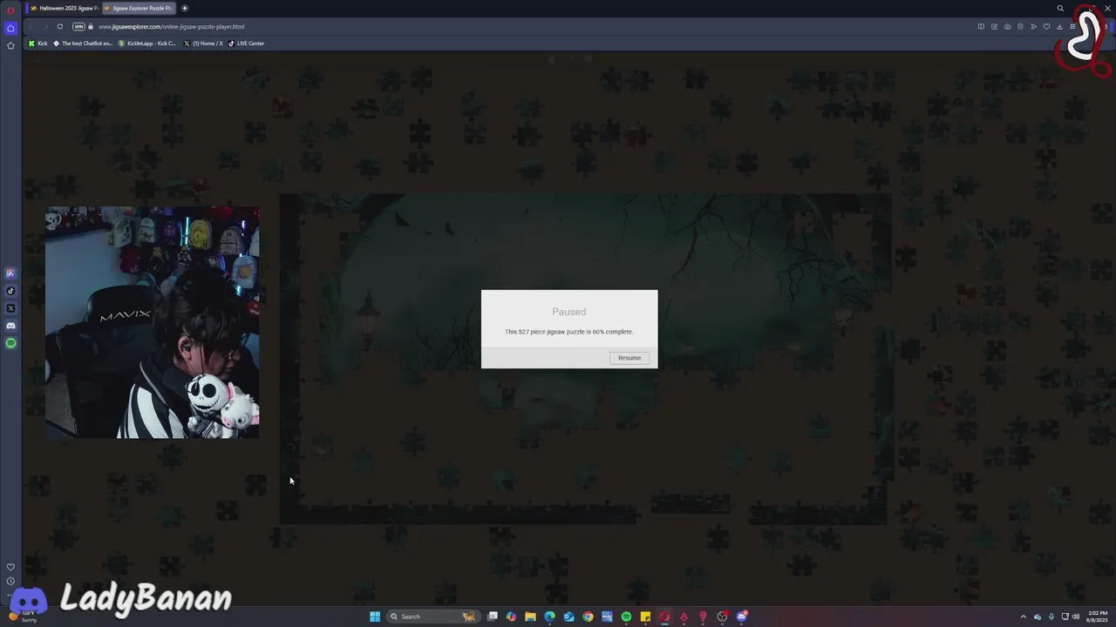The width and height of the screenshot is (1116, 627).
Task: Open sidebar bookmarks star icon
Action: coord(10,45)
